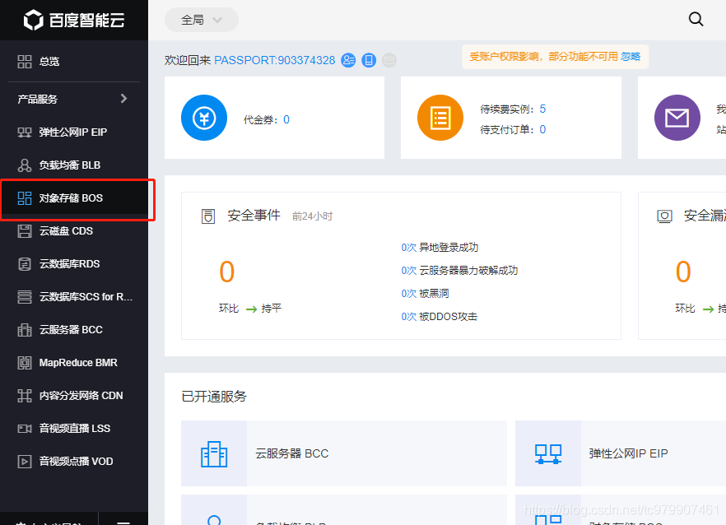Click the 安全漏洞 panel icon
This screenshot has width=726, height=525.
(664, 216)
